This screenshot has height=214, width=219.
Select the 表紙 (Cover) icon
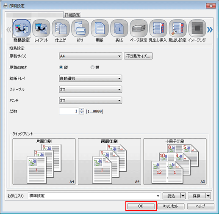[119, 28]
